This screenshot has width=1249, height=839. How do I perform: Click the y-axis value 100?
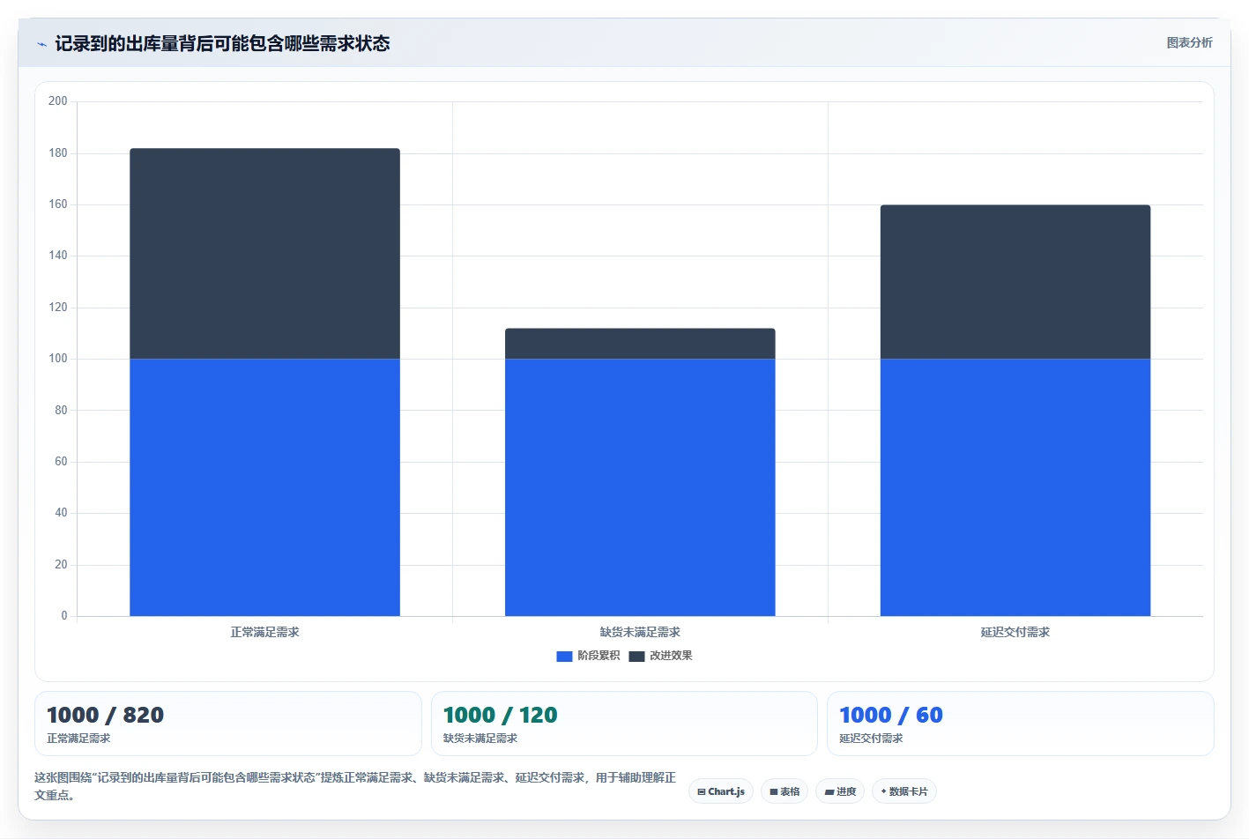pos(58,359)
